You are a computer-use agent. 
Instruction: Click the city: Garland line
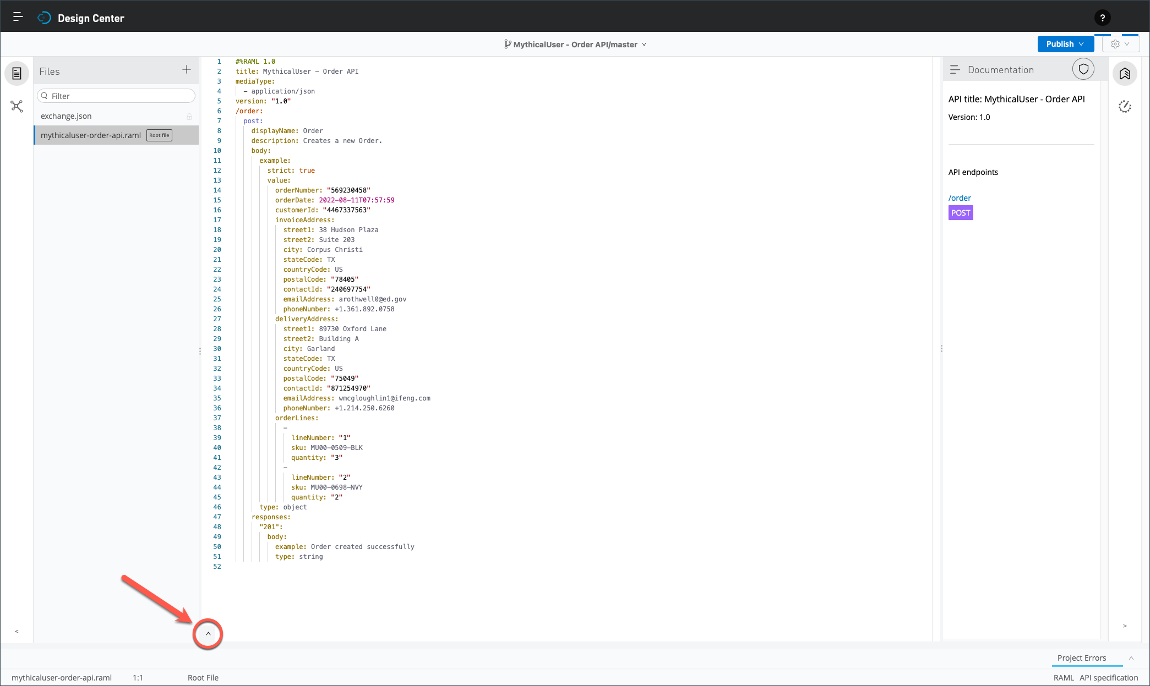coord(309,349)
